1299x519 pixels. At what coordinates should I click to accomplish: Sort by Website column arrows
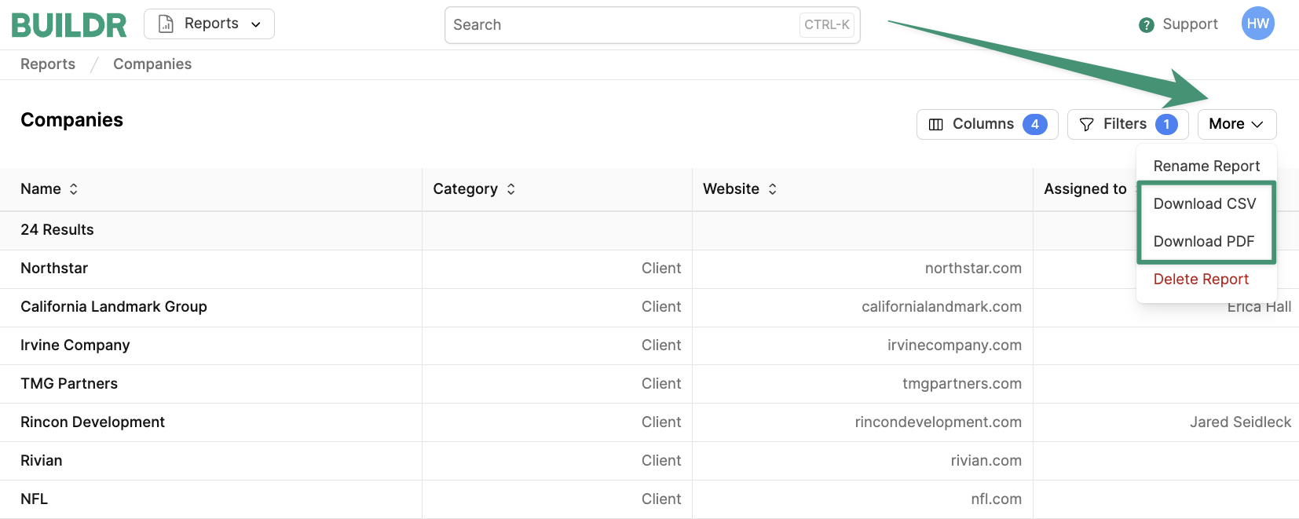pyautogui.click(x=773, y=189)
